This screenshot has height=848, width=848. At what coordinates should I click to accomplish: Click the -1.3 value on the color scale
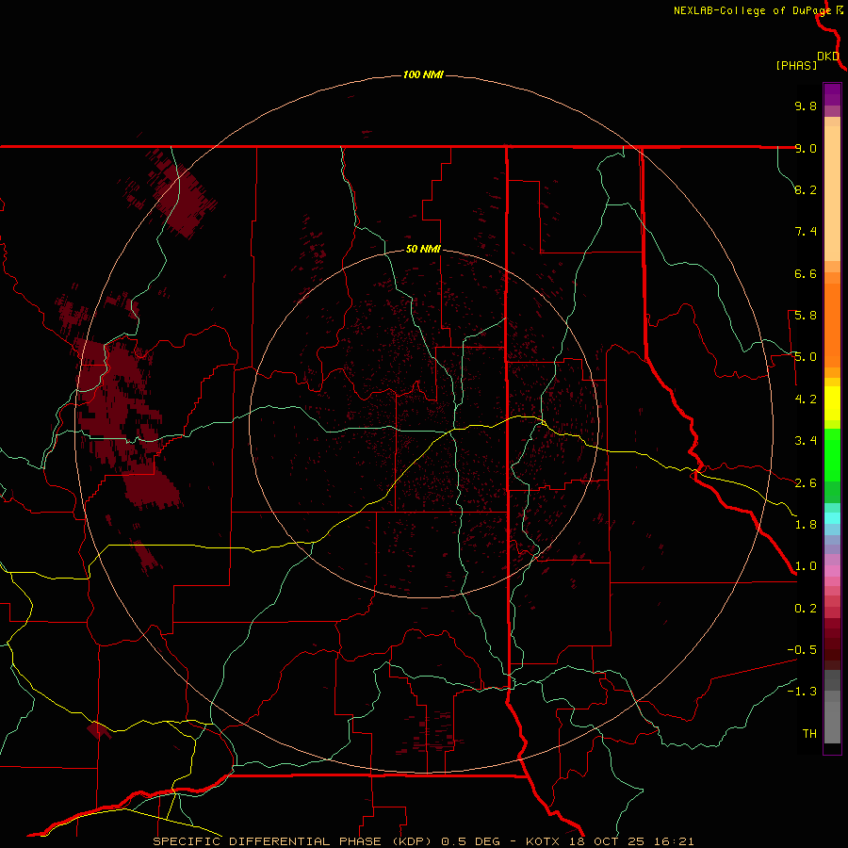[802, 692]
